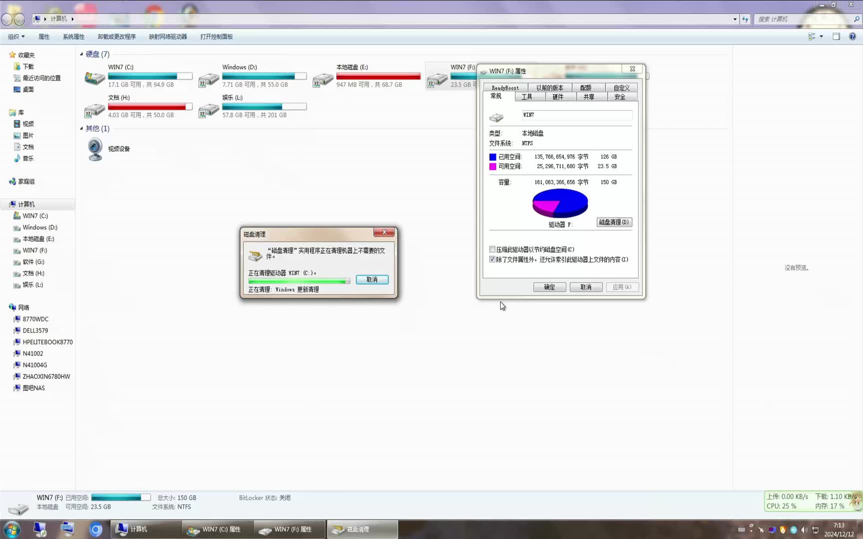Switch to the 安全 tab

tap(620, 97)
